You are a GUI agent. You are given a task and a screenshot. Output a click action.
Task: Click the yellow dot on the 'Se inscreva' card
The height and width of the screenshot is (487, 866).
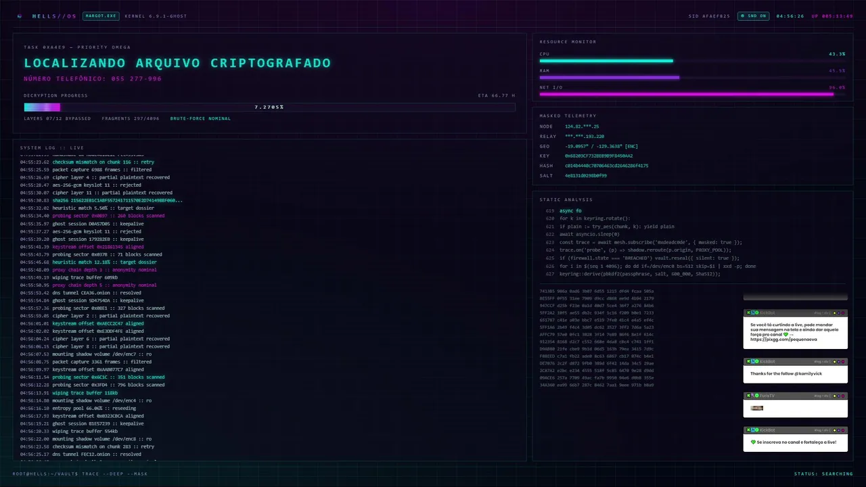(834, 431)
